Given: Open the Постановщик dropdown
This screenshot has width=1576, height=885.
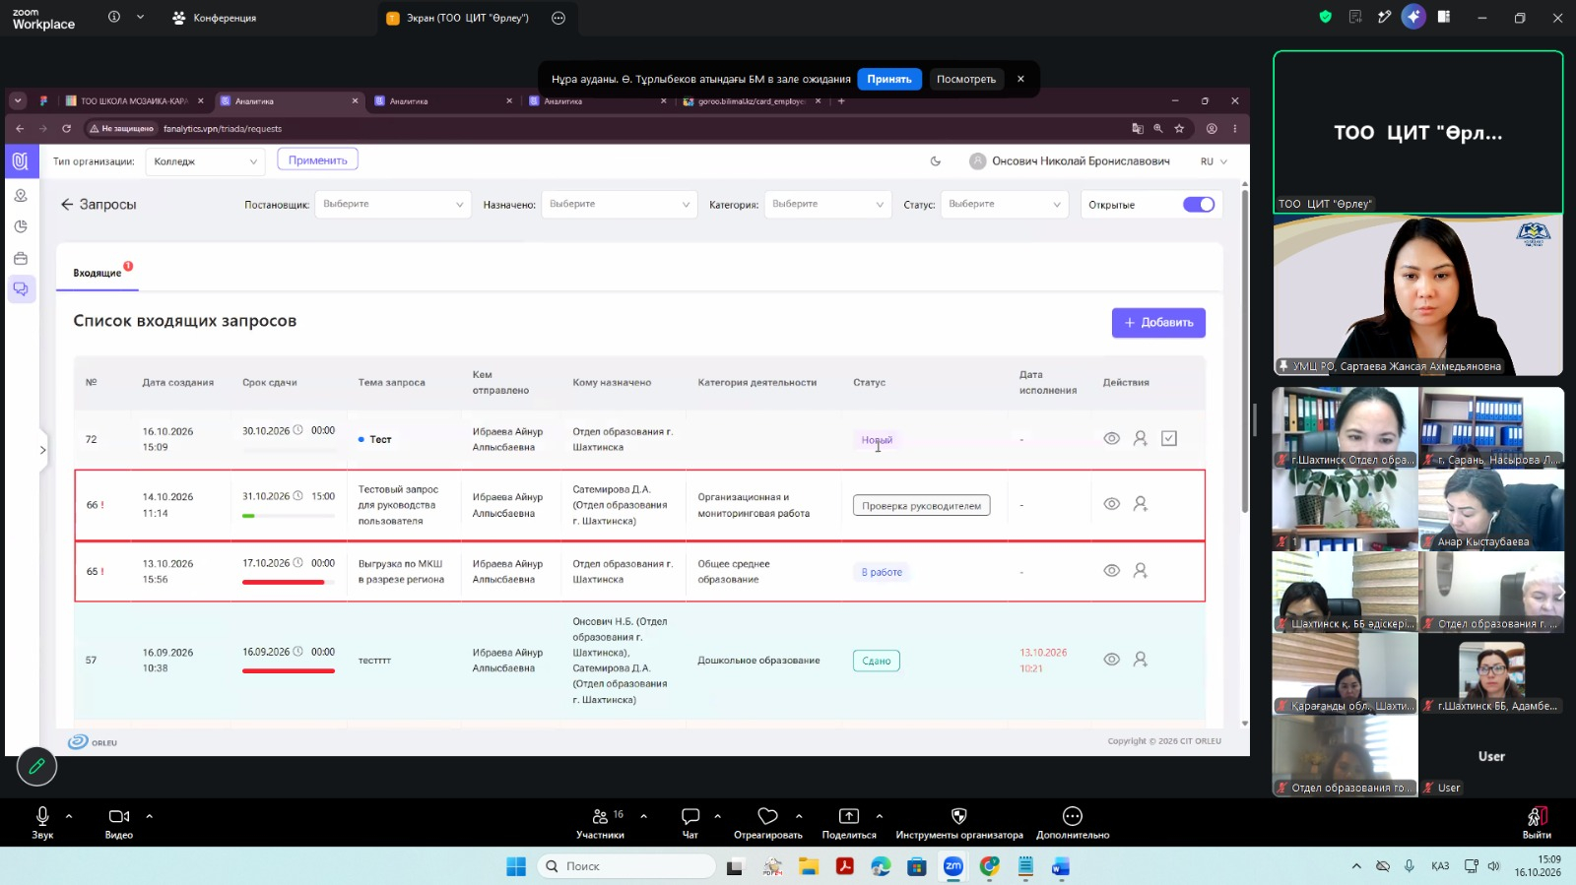Looking at the screenshot, I should pyautogui.click(x=392, y=204).
